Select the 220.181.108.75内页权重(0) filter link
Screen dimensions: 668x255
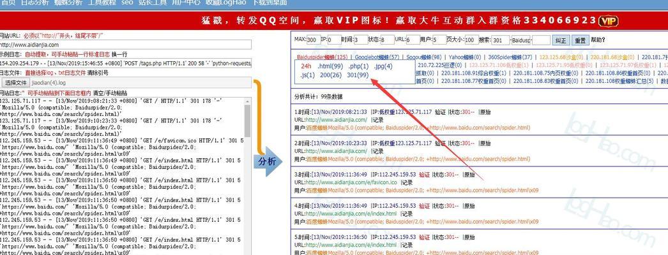[x=546, y=73]
